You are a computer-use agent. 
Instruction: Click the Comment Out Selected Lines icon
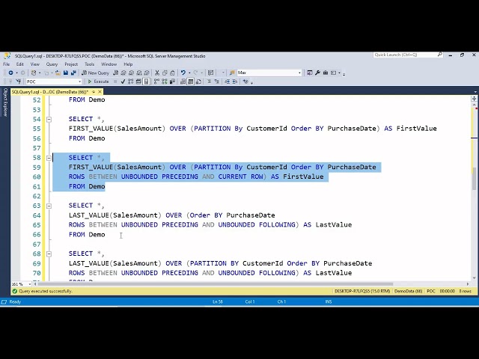tap(209, 82)
